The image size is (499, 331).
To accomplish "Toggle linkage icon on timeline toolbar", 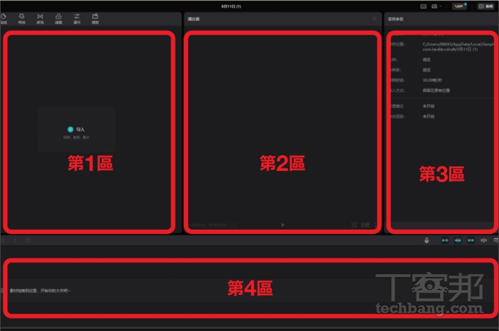I will click(471, 240).
